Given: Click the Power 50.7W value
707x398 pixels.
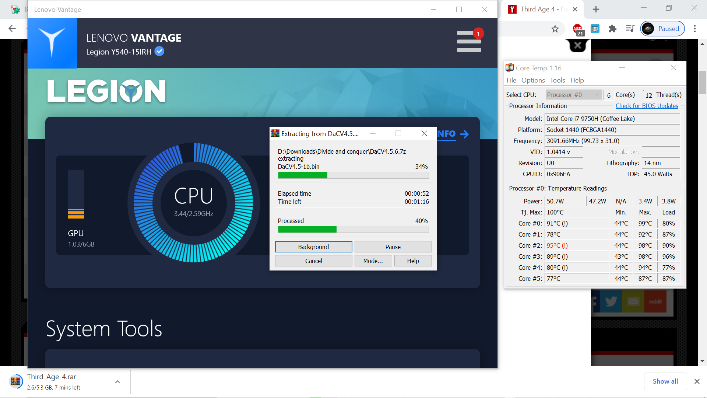Looking at the screenshot, I should pos(565,201).
